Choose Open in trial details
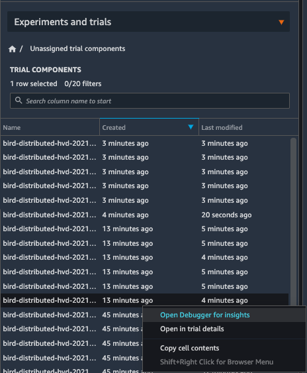This screenshot has height=373, width=307. [192, 329]
